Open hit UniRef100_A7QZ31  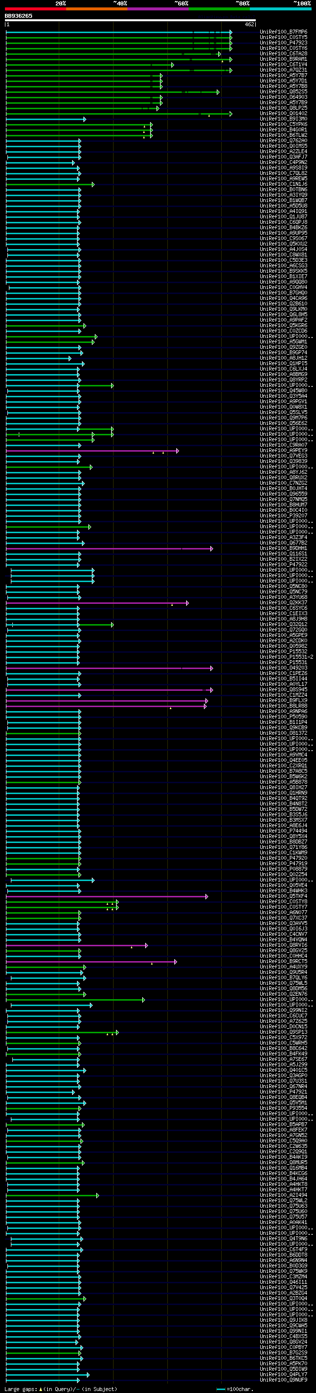pos(283,70)
